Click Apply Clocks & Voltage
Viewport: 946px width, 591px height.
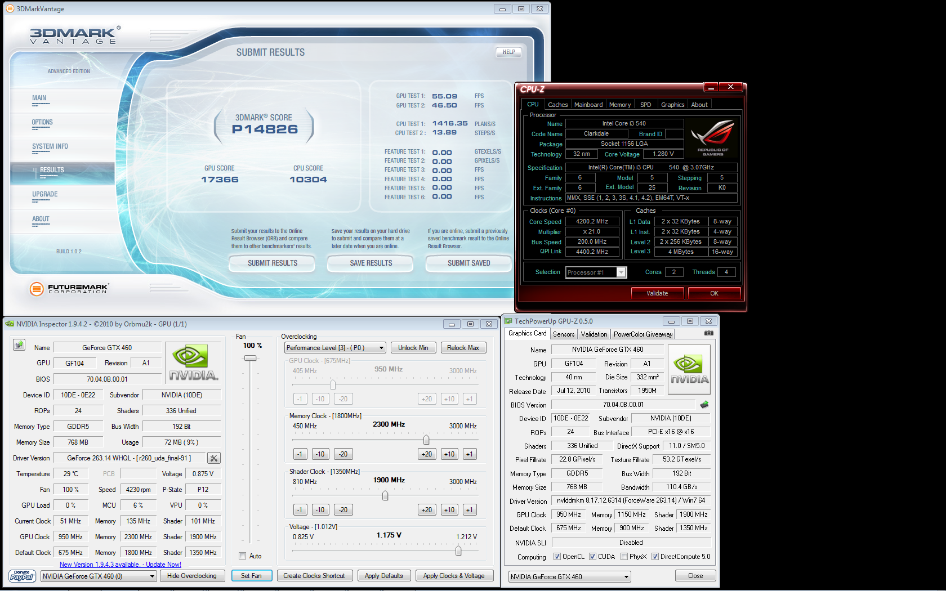[454, 576]
